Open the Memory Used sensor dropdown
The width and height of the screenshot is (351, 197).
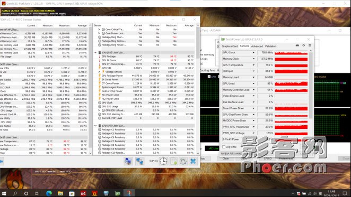[x=253, y=78]
